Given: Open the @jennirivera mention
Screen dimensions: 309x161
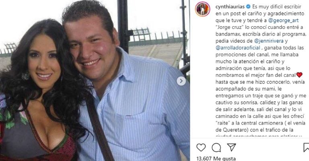Looking at the screenshot, I should [269, 41].
